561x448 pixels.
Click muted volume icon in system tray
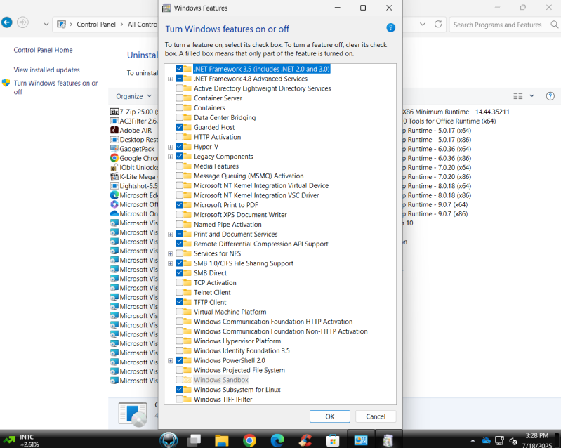pos(513,440)
